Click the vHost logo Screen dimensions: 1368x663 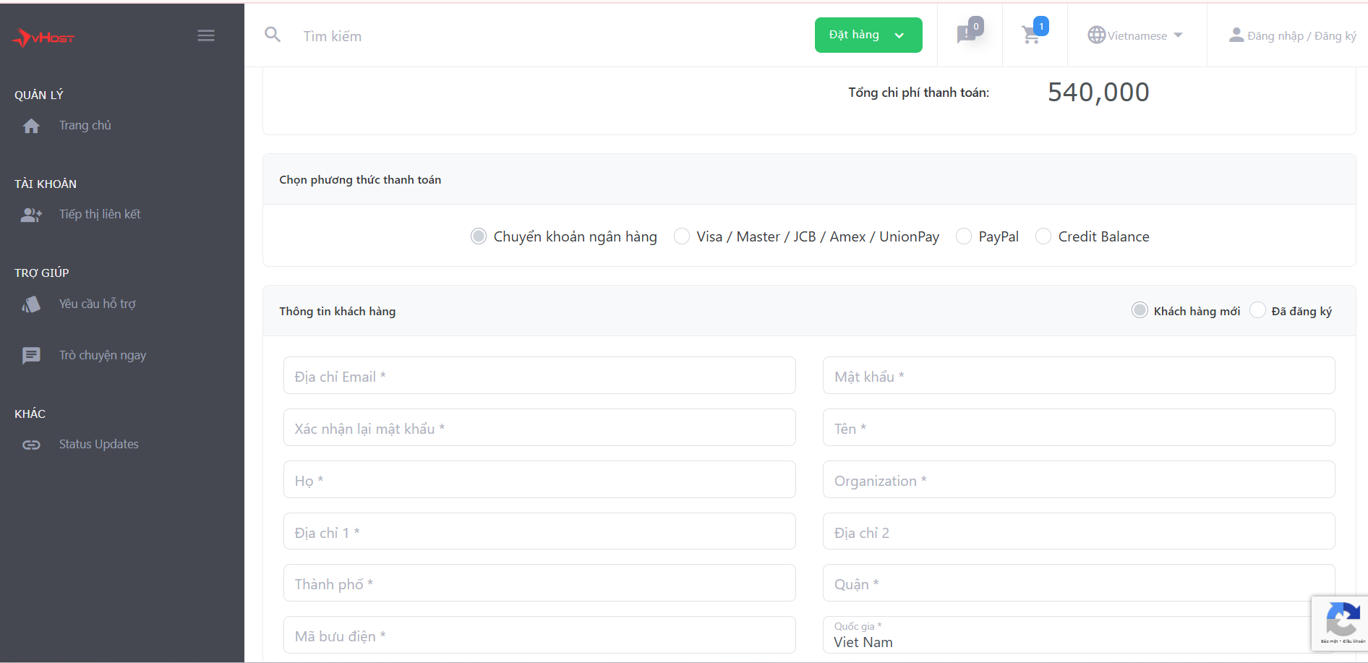(x=43, y=37)
